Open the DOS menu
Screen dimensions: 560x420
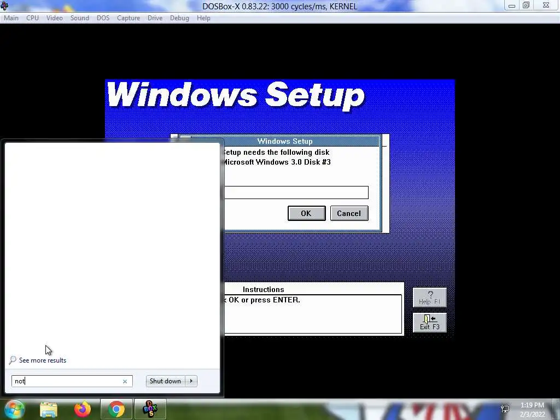click(x=103, y=18)
